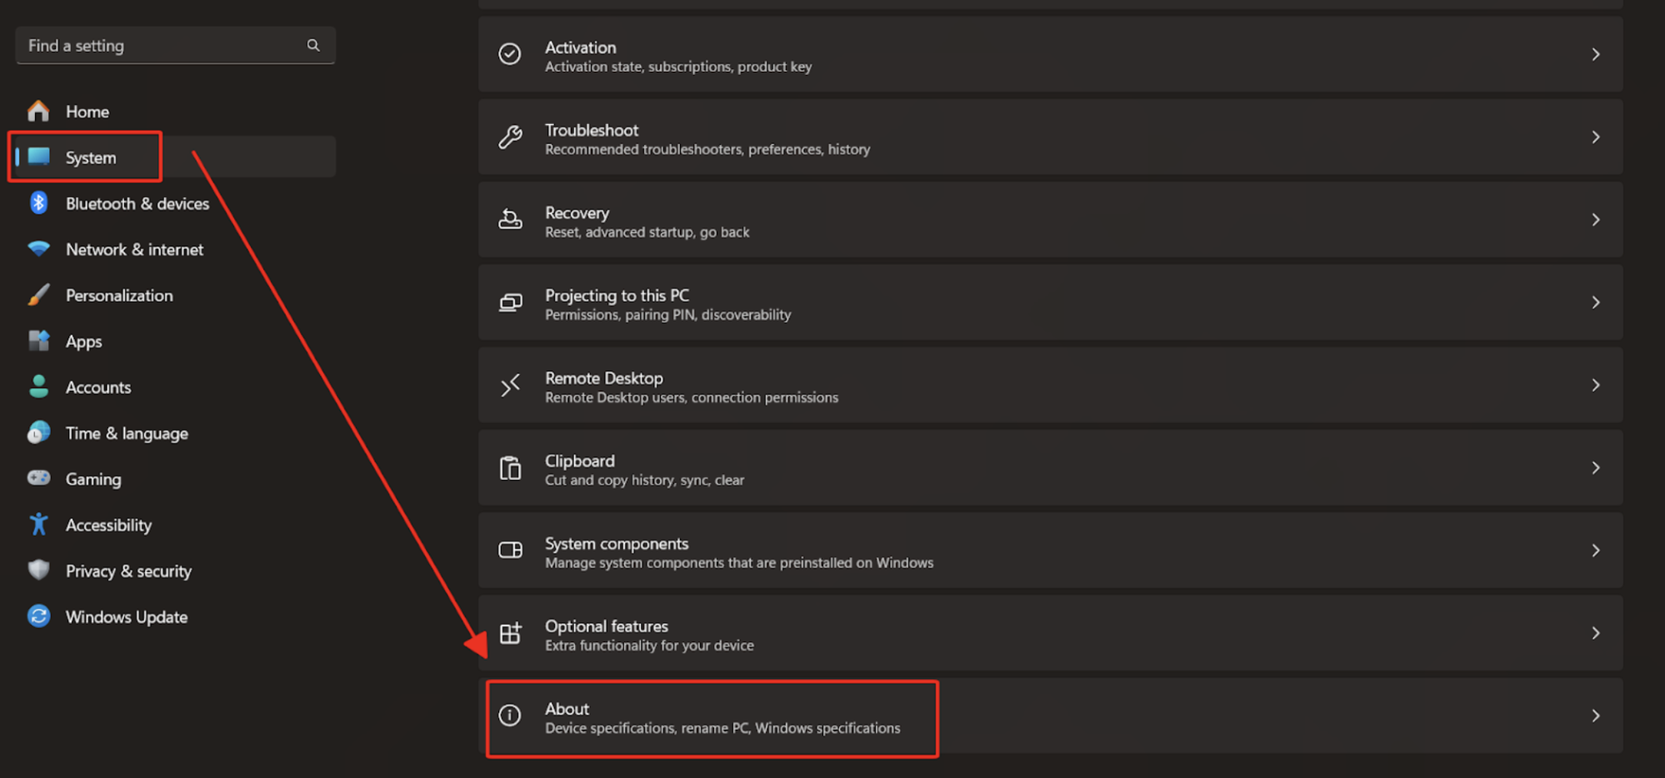
Task: Click the Clipboard icon
Action: pos(510,468)
